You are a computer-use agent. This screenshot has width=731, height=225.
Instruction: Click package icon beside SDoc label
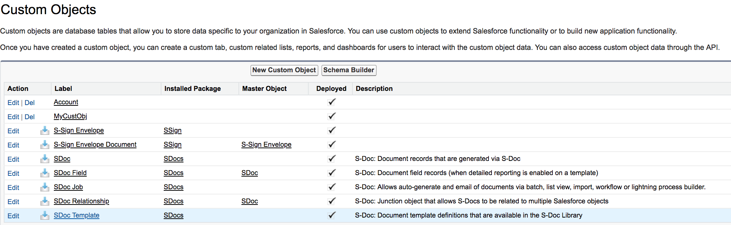45,159
